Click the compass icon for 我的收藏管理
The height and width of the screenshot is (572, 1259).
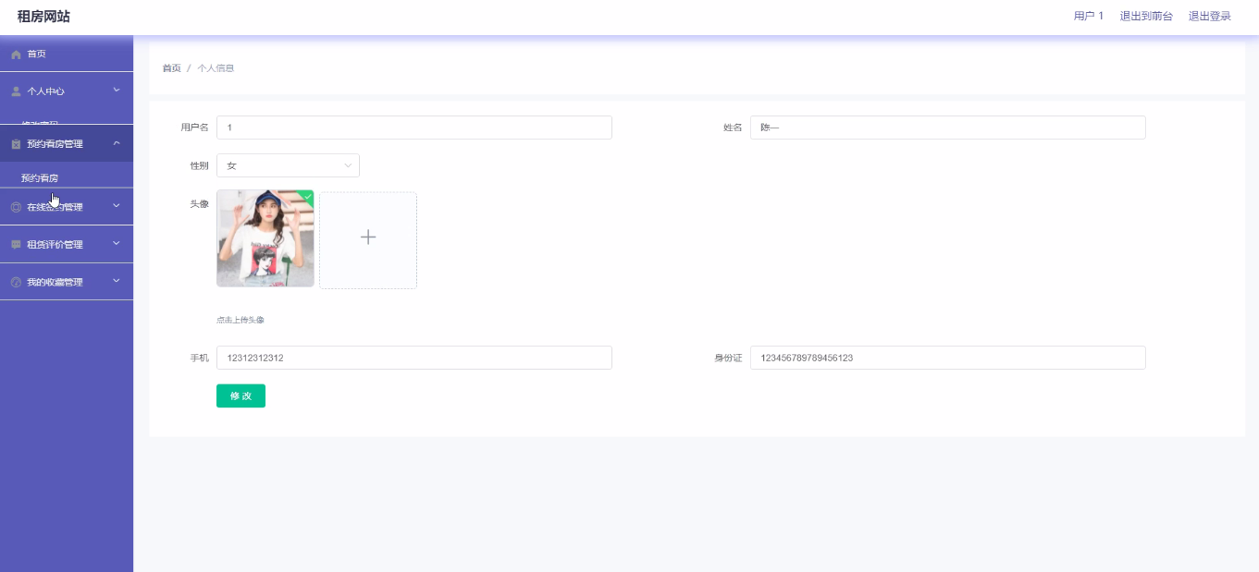[x=16, y=283]
